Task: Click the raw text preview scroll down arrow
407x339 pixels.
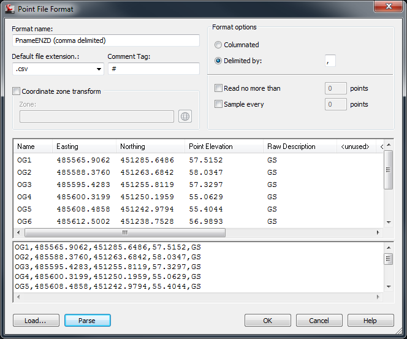Action: point(389,286)
